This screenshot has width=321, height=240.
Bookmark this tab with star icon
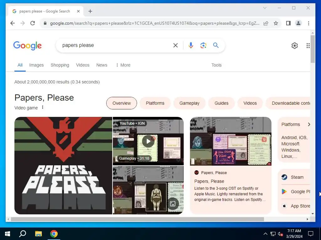click(276, 23)
